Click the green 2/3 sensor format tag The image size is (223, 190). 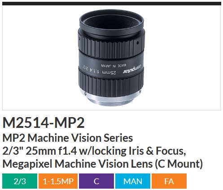tap(20, 181)
